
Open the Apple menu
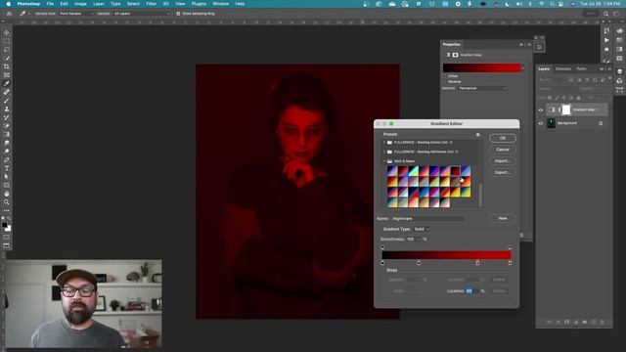pyautogui.click(x=8, y=4)
